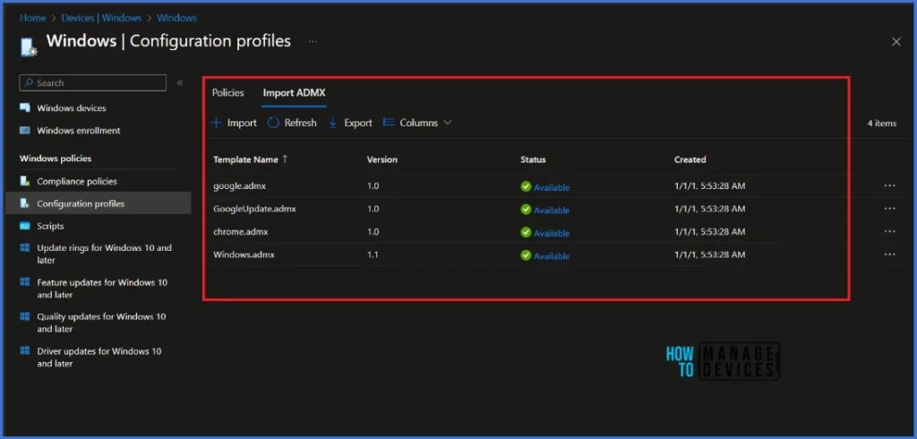Click the Version column header

point(381,159)
